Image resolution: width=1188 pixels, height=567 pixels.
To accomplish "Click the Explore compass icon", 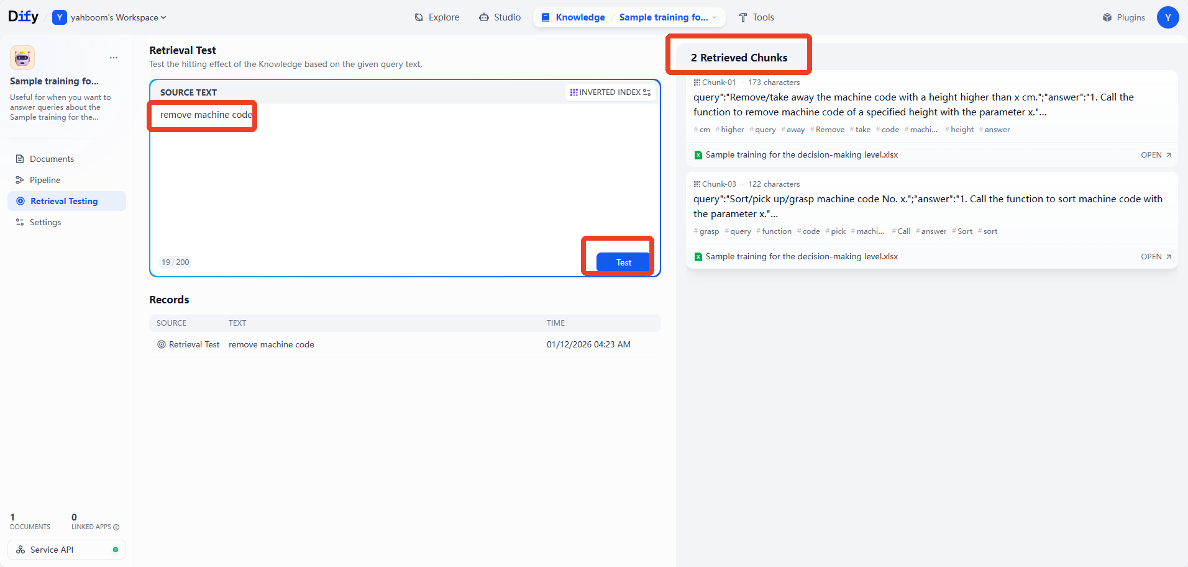I will click(x=419, y=17).
